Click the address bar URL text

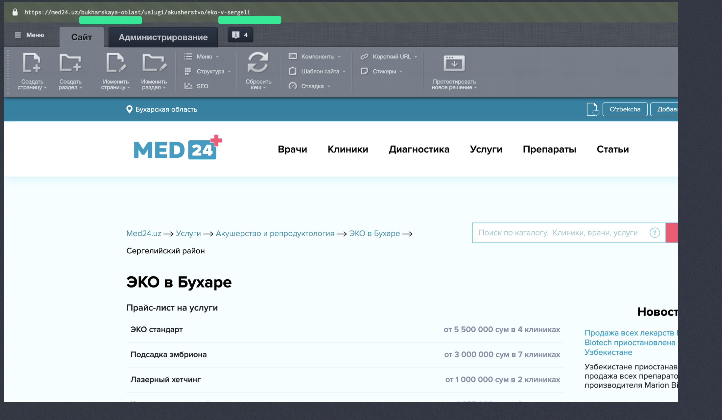[x=137, y=12]
